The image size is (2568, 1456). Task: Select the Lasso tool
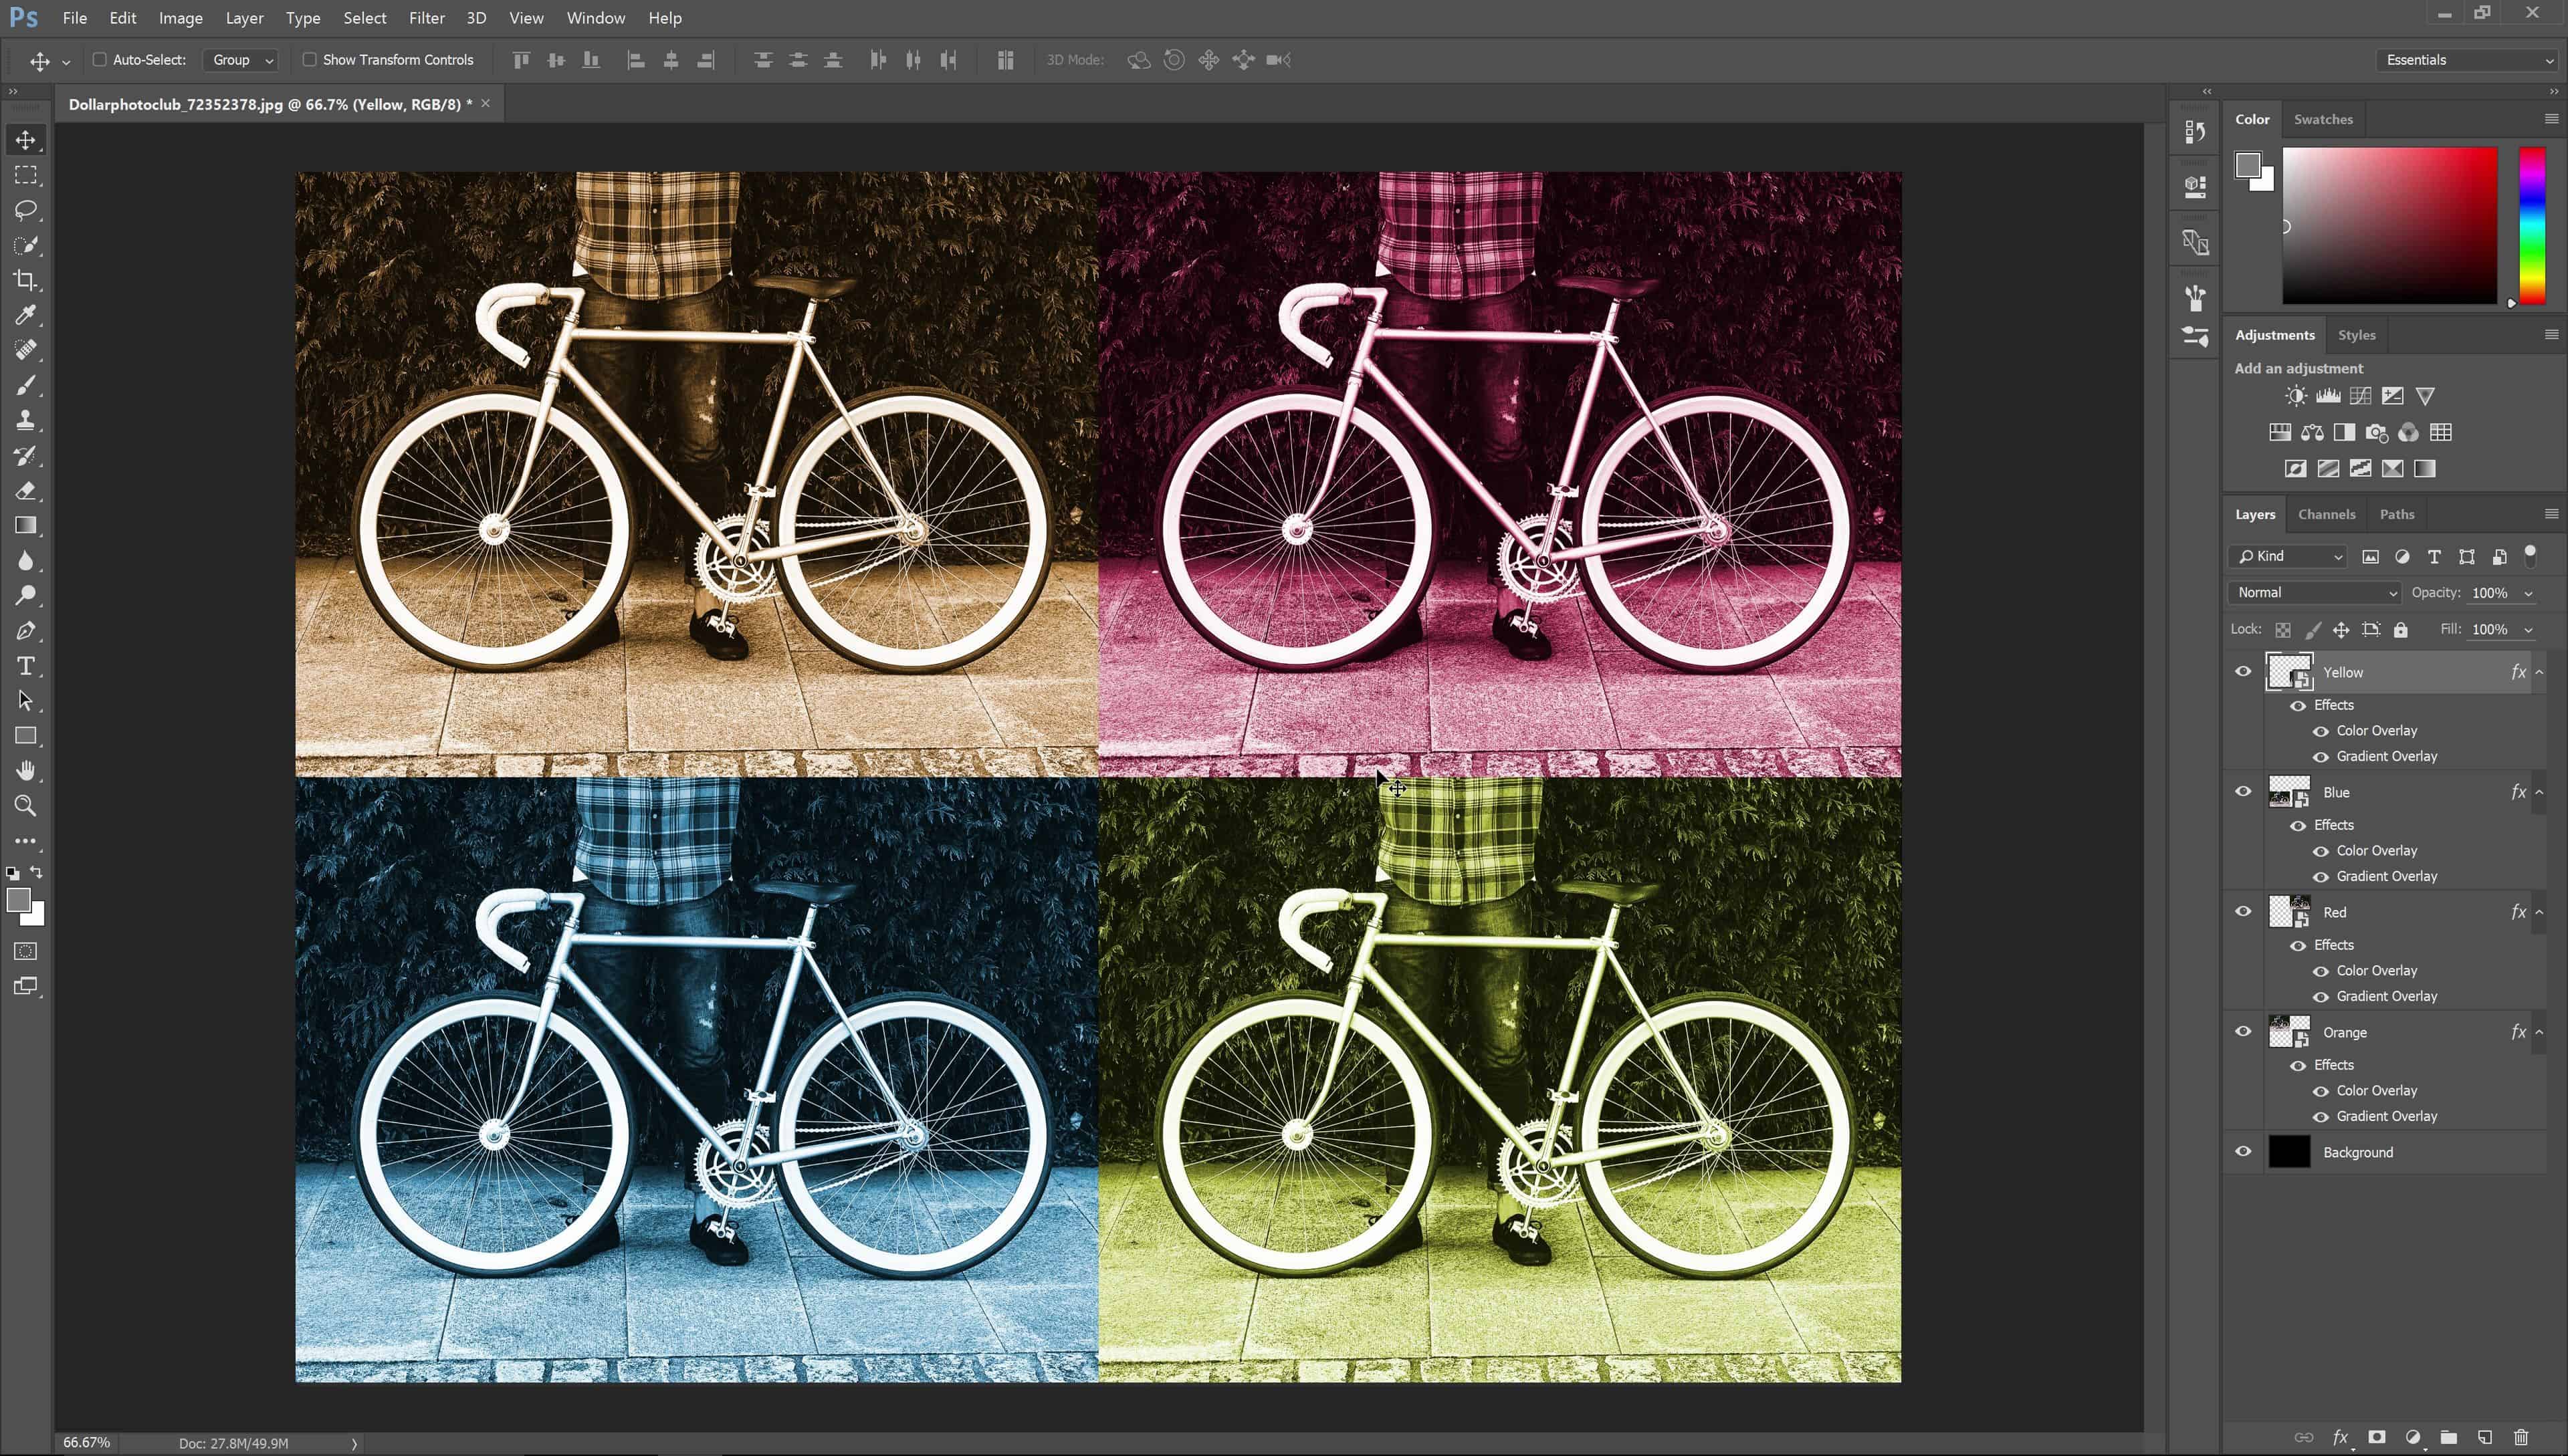[x=26, y=210]
